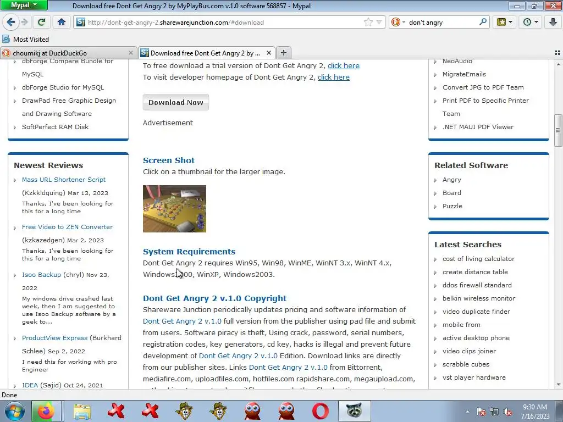Select Board in Related Software

pos(452,193)
